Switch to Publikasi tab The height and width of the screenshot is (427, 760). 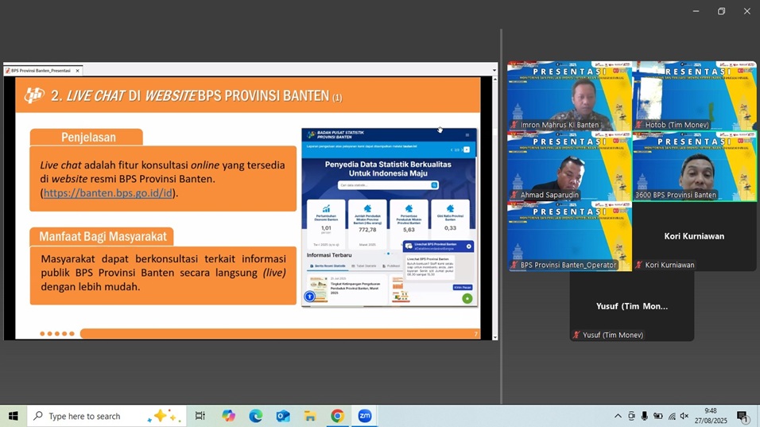[391, 266]
